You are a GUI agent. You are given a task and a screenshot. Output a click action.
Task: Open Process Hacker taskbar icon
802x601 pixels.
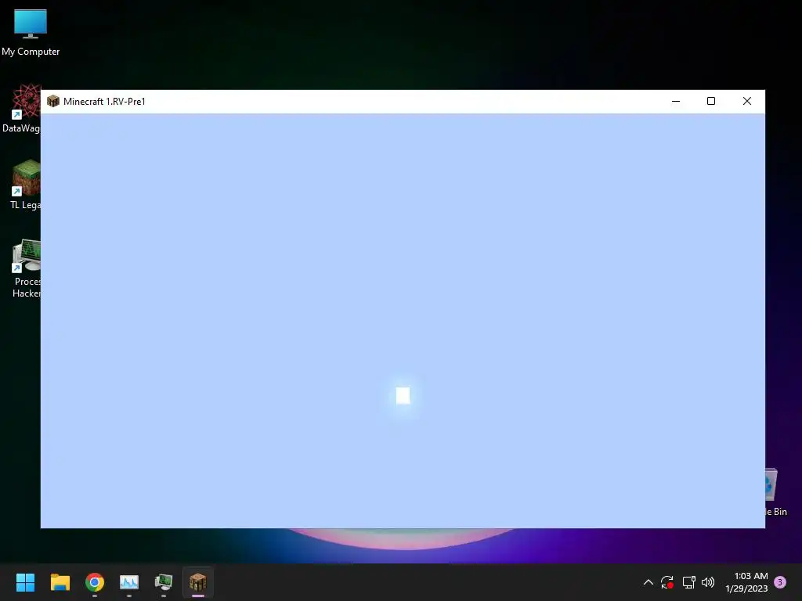164,582
